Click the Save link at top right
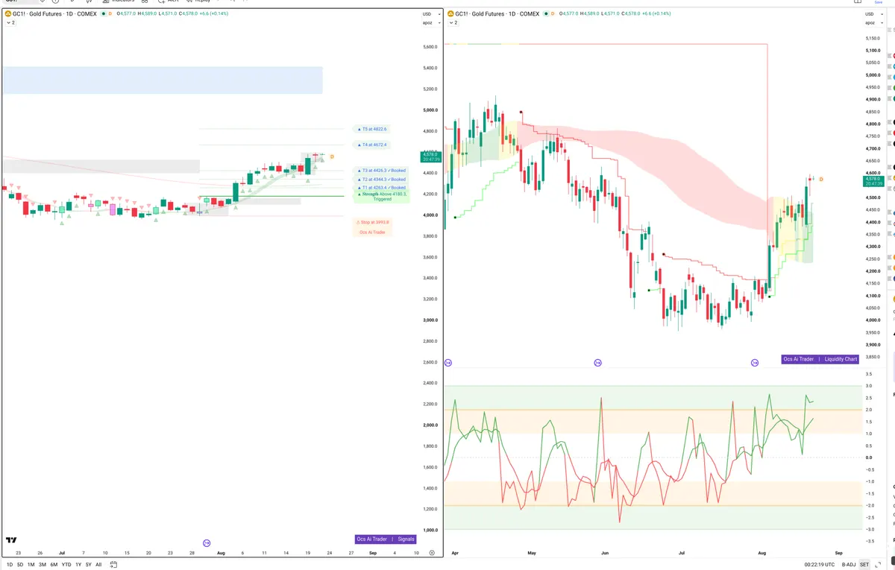This screenshot has height=570, width=895. [878, 2]
